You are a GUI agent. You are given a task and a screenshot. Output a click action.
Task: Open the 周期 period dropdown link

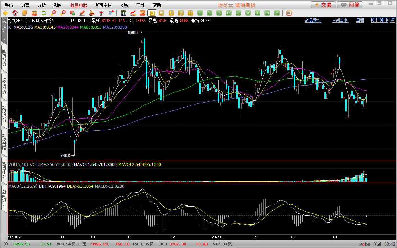click(360, 21)
